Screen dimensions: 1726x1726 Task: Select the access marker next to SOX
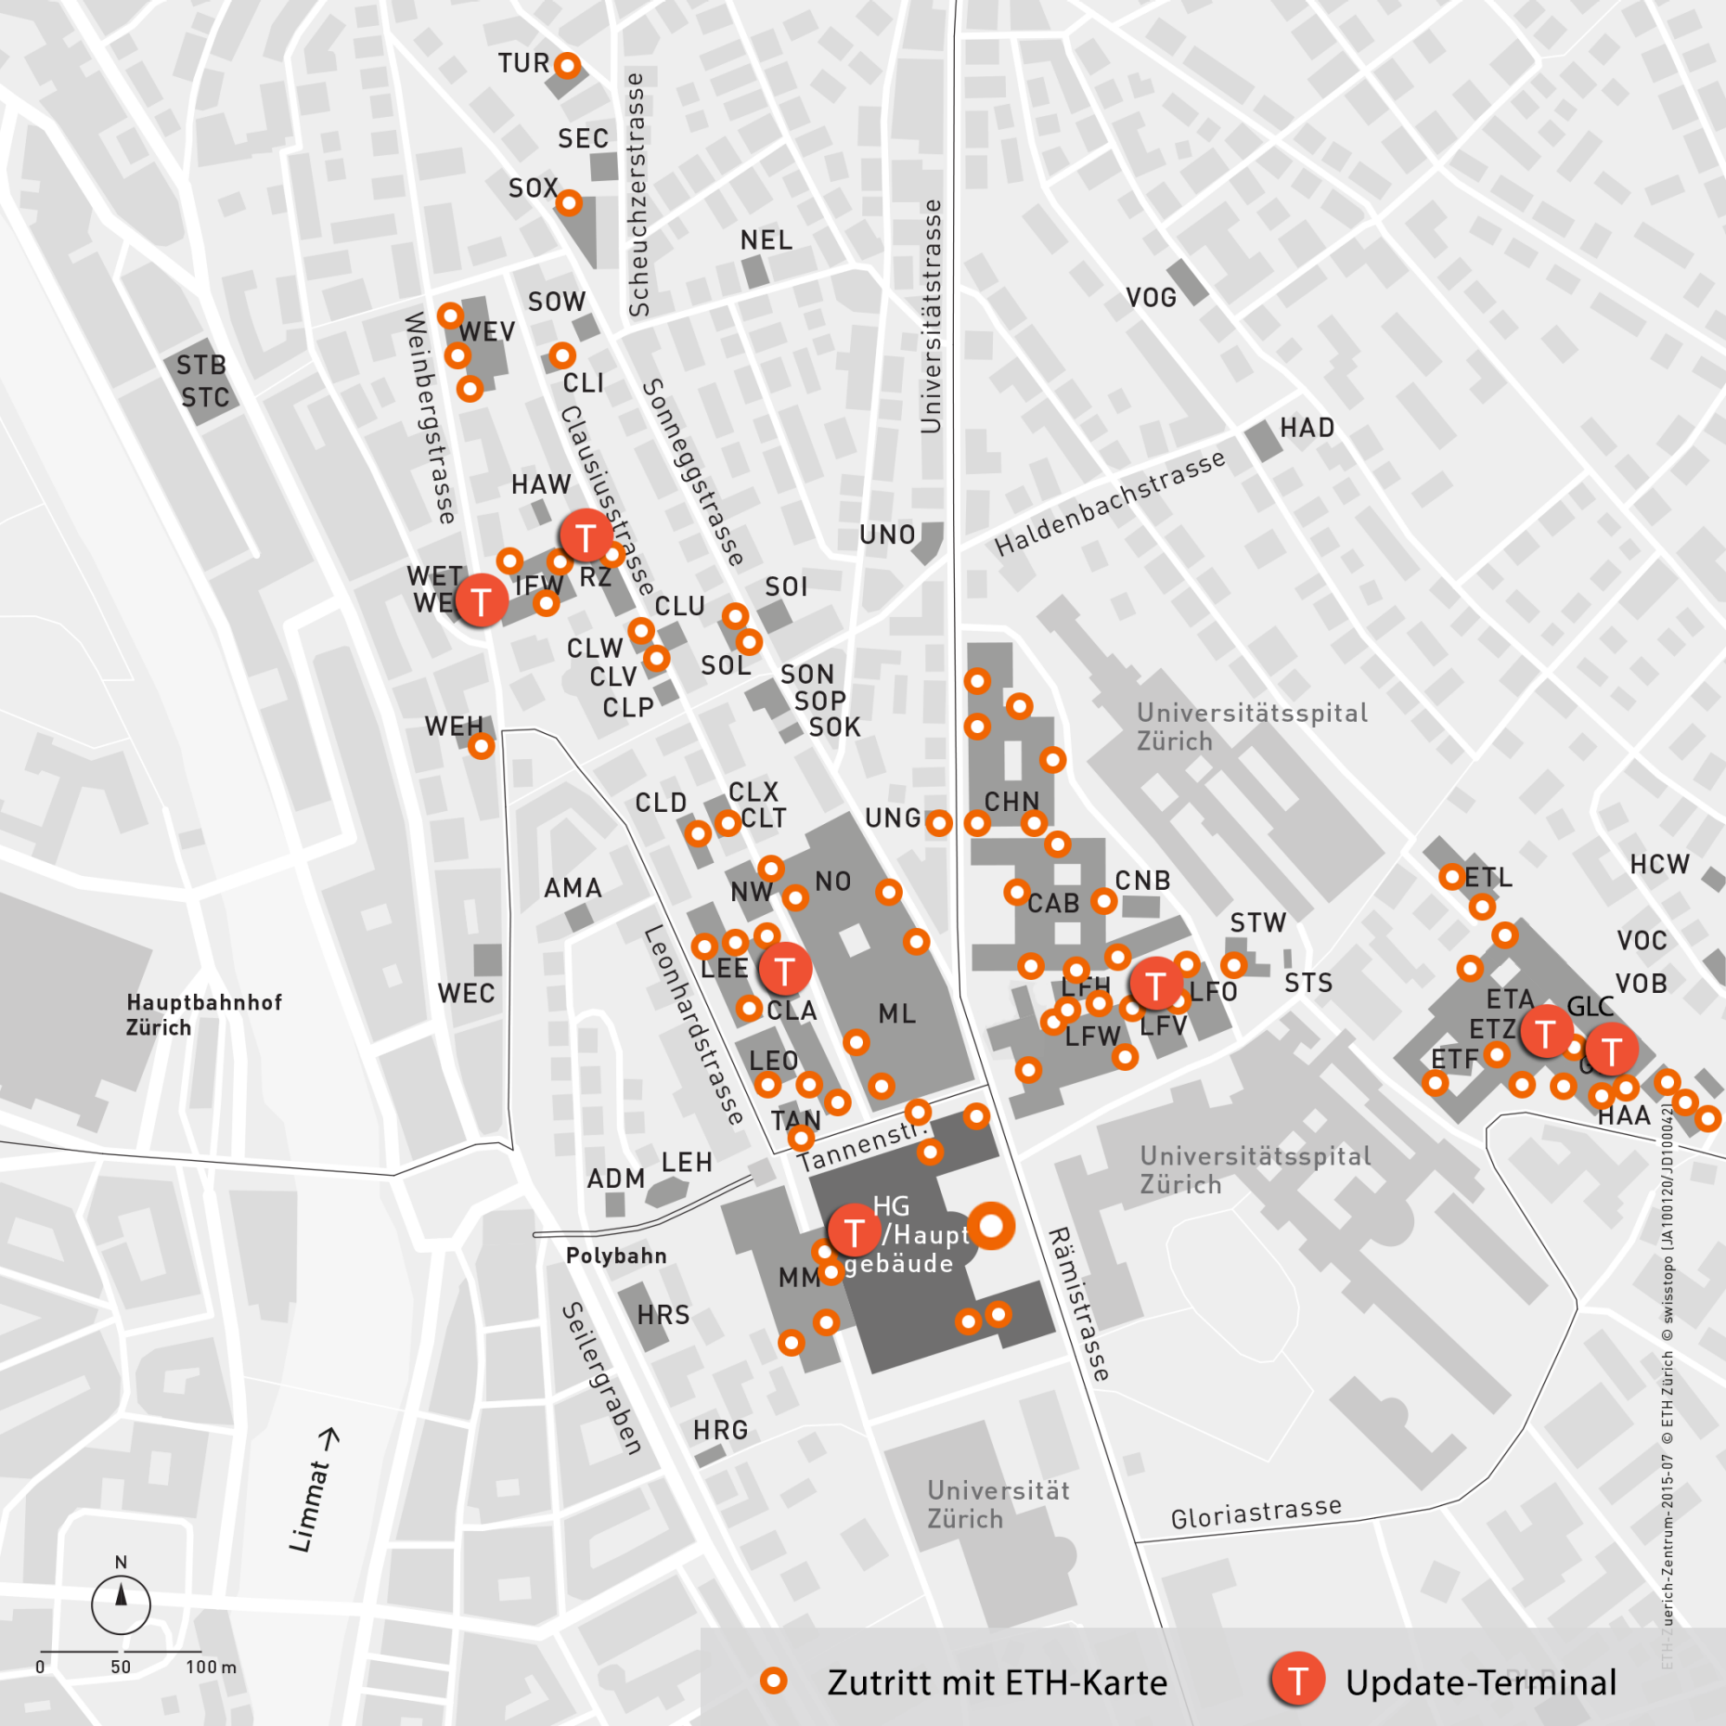coord(569,202)
